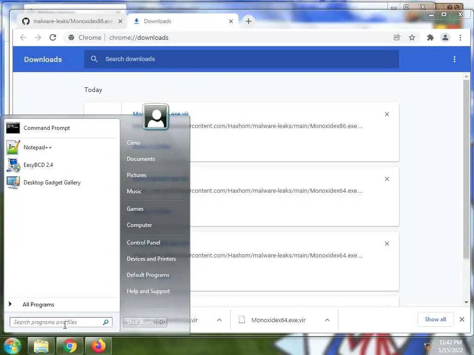Open Documents from Start menu

click(141, 159)
